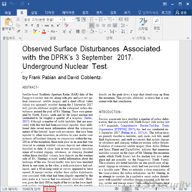Sort the selected text
The width and height of the screenshot is (192, 192).
click(x=123, y=31)
